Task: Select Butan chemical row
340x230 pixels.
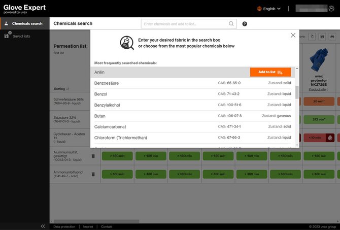Action: (x=192, y=116)
